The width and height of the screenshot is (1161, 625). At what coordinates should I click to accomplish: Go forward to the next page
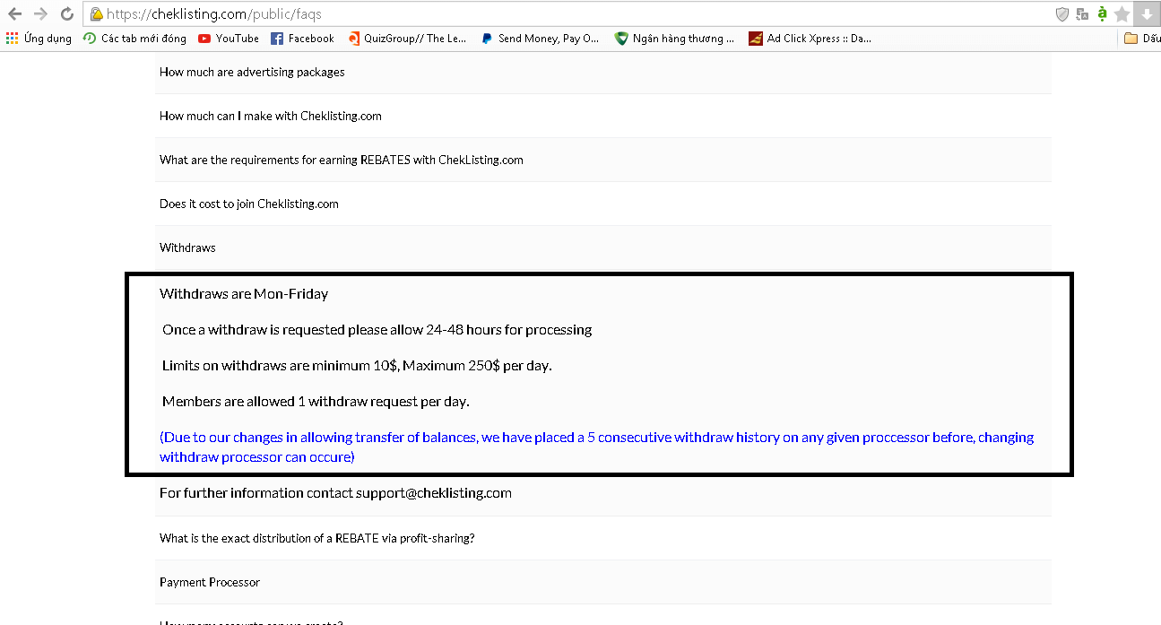(x=41, y=14)
